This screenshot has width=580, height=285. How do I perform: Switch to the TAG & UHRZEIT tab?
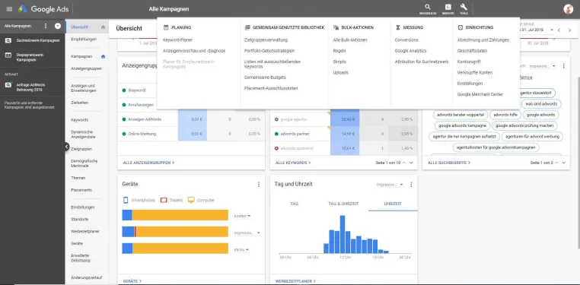tap(343, 204)
